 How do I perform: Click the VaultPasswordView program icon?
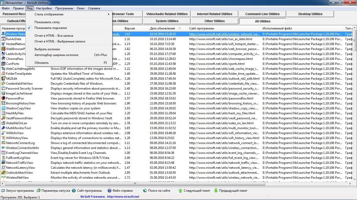tap(3, 118)
